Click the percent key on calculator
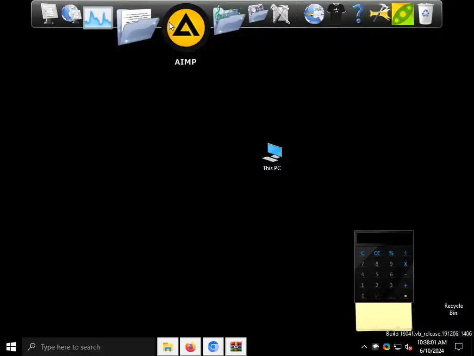Screen dimensions: 474x356 point(391,253)
